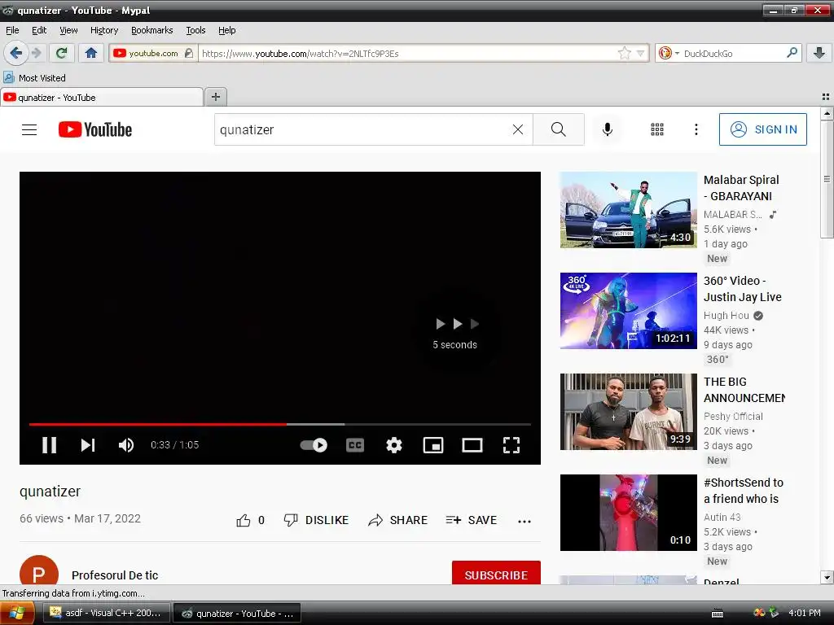This screenshot has height=625, width=834.
Task: Open the search engine selector dropdown
Action: coord(668,53)
